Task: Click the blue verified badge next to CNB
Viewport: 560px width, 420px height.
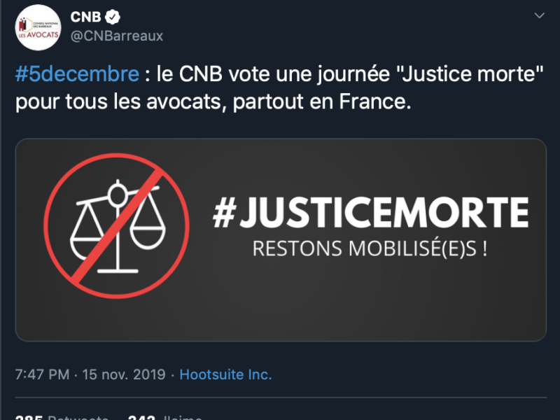Action: pyautogui.click(x=111, y=15)
